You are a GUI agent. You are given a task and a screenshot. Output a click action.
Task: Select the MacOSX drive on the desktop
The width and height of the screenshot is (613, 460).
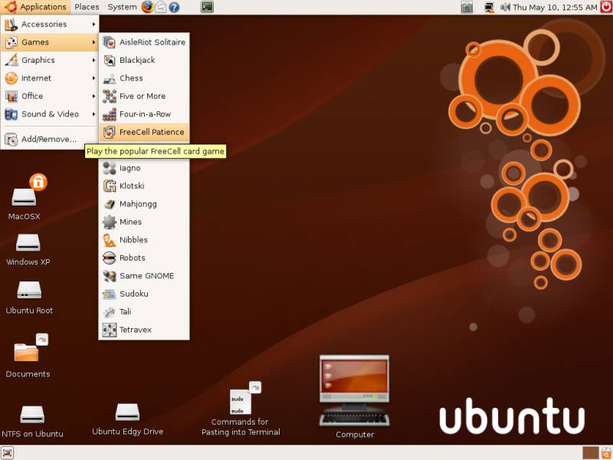(25, 197)
